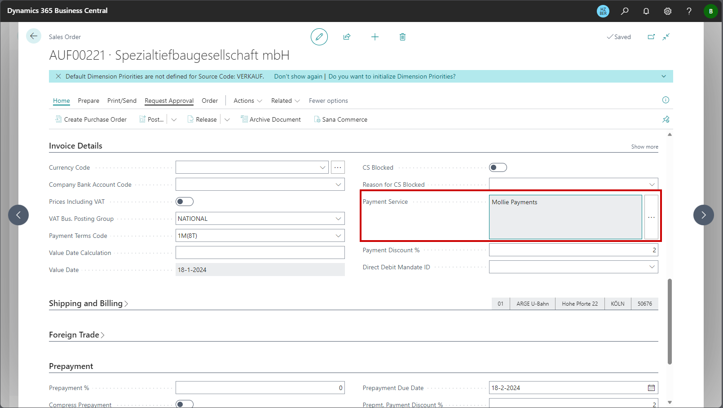Open Payment Terms Code dropdown
The image size is (723, 408).
click(338, 236)
